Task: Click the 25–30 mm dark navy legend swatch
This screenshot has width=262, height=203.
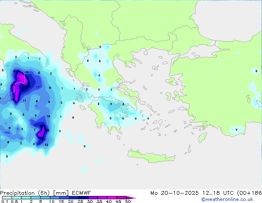Action: click(83, 198)
